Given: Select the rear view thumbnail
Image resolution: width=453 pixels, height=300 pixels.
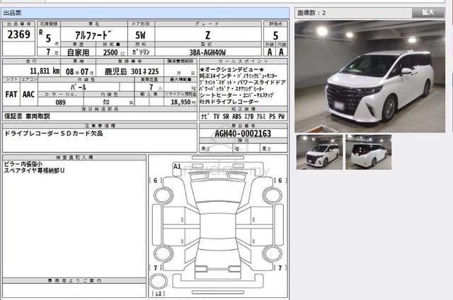Looking at the screenshot, I should pyautogui.click(x=369, y=152).
